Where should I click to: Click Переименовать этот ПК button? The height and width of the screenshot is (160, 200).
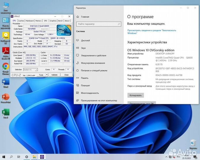coord(142,103)
